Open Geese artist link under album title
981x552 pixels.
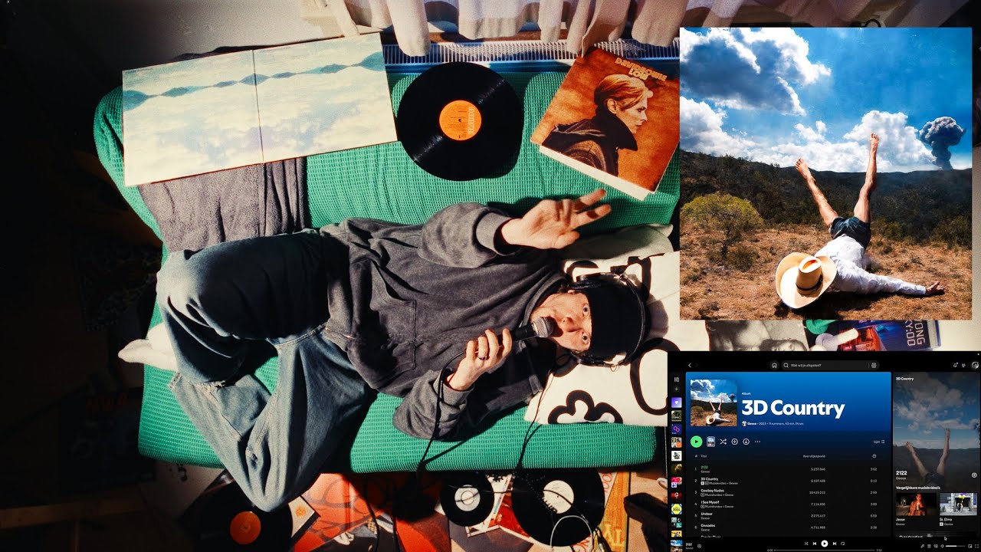tap(752, 423)
